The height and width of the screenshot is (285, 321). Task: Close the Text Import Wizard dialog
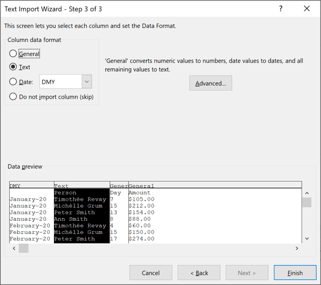coord(307,9)
